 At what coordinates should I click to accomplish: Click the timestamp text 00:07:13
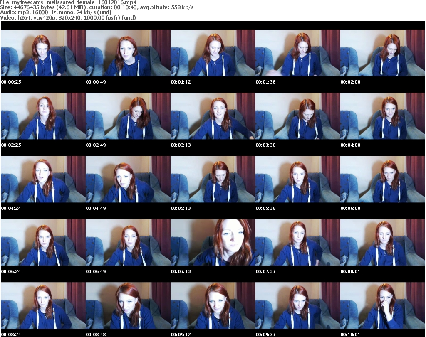click(181, 271)
